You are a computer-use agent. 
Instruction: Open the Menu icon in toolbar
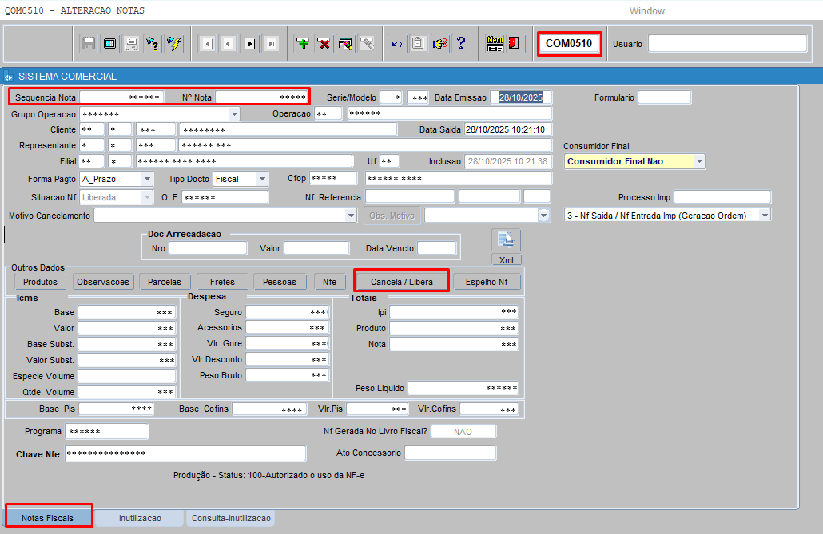pos(495,43)
